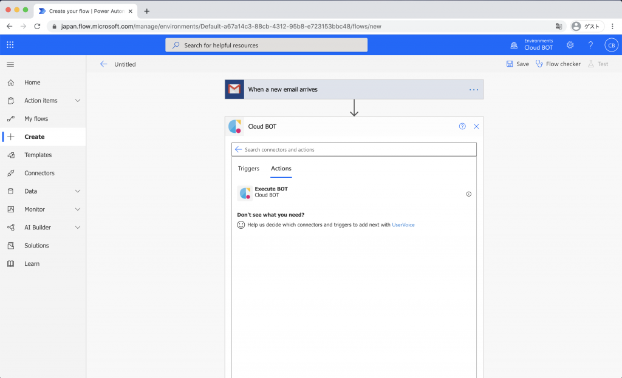Click the Environments icon in header
Image resolution: width=622 pixels, height=378 pixels.
[x=514, y=45]
